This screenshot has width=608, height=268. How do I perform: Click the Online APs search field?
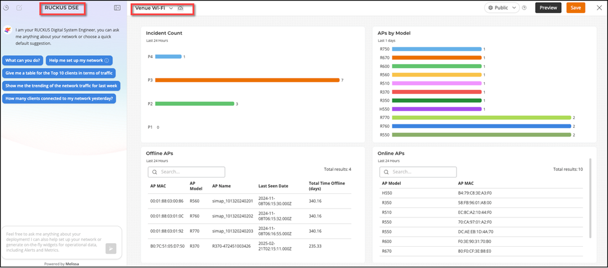click(418, 172)
